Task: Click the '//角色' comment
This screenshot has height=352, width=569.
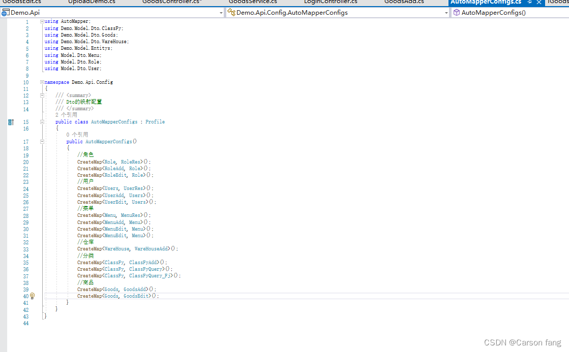Action: [85, 154]
